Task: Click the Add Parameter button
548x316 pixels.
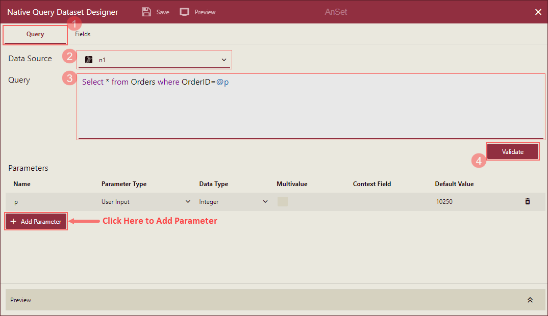Action: click(x=36, y=221)
